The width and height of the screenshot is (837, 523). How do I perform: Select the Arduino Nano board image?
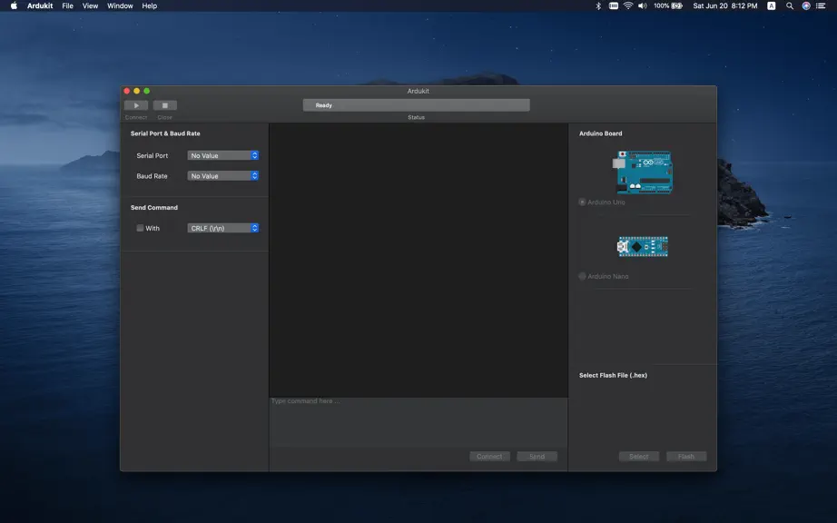643,247
